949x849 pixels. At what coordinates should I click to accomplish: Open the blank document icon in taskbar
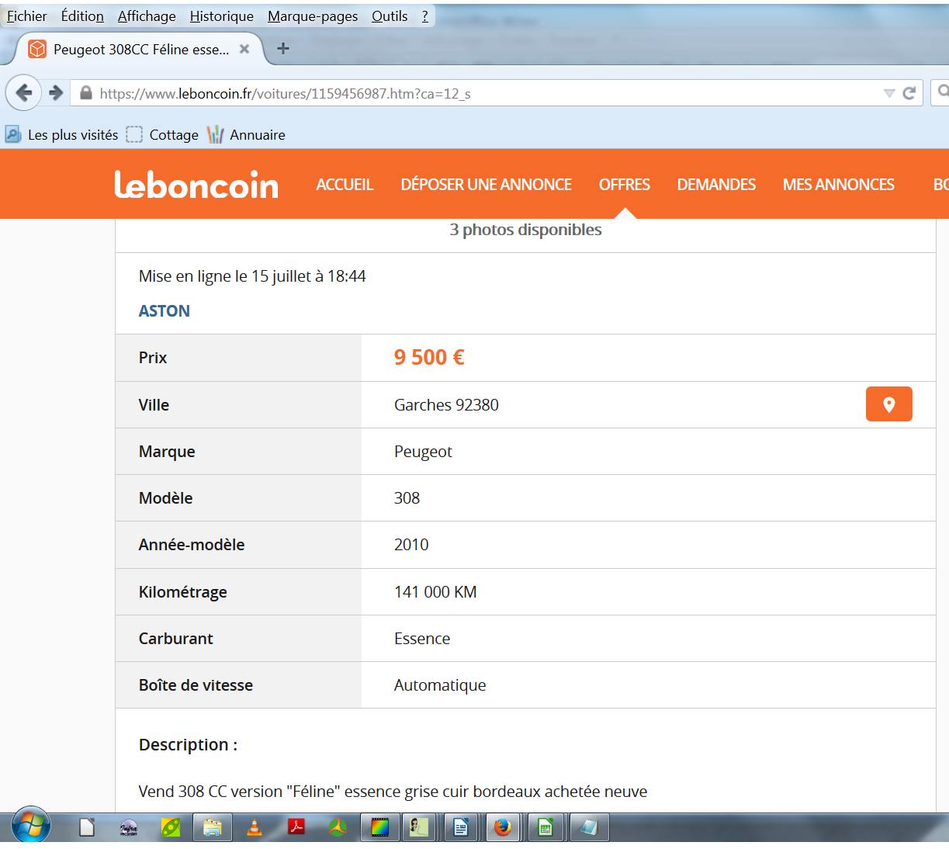pos(87,828)
